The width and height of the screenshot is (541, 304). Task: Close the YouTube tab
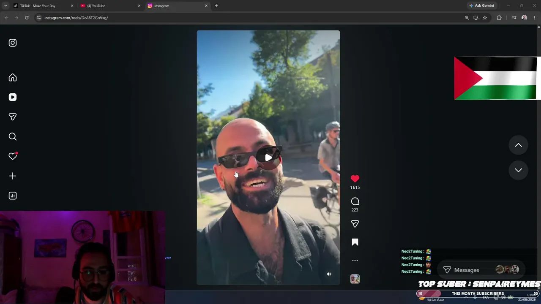pyautogui.click(x=139, y=6)
